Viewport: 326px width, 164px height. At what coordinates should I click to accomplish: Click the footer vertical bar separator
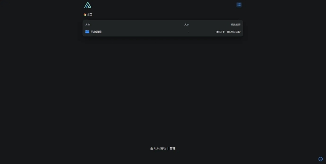coord(168,148)
